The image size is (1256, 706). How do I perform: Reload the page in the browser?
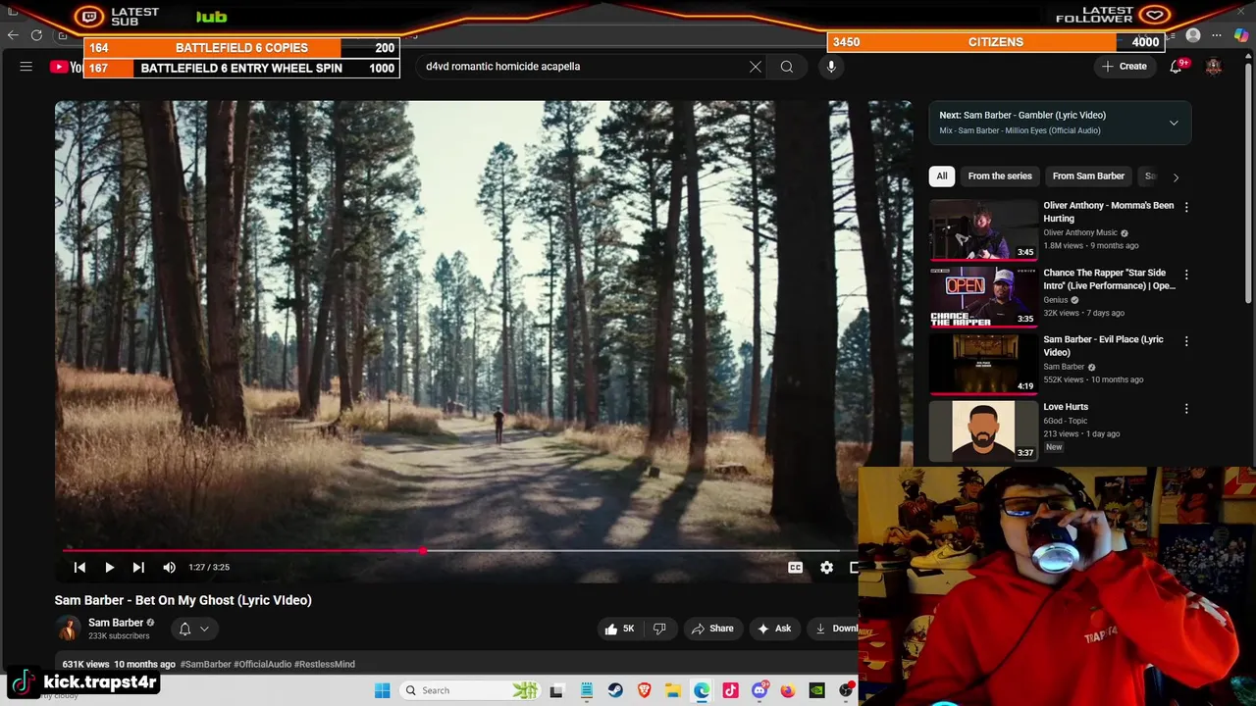[x=36, y=35]
